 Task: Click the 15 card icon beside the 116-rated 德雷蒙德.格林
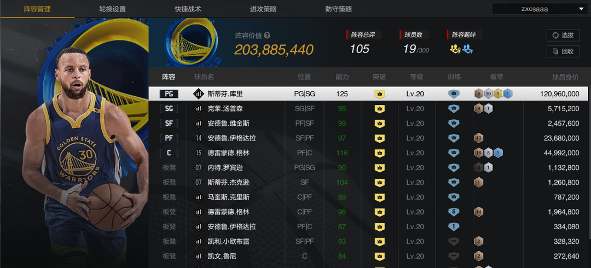pos(198,153)
